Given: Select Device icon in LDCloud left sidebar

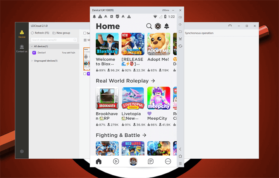Looking at the screenshot, I should click(22, 34).
